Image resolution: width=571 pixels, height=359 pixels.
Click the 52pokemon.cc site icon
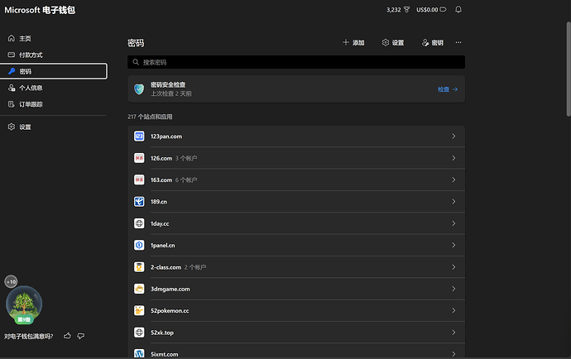139,310
